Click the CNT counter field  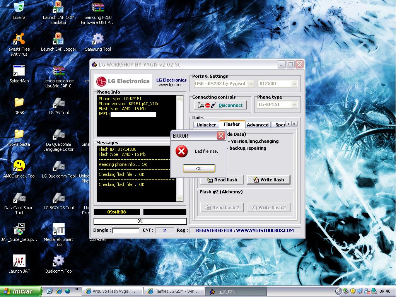165,230
